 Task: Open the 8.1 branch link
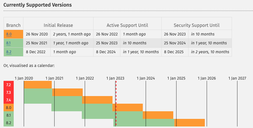(8, 43)
